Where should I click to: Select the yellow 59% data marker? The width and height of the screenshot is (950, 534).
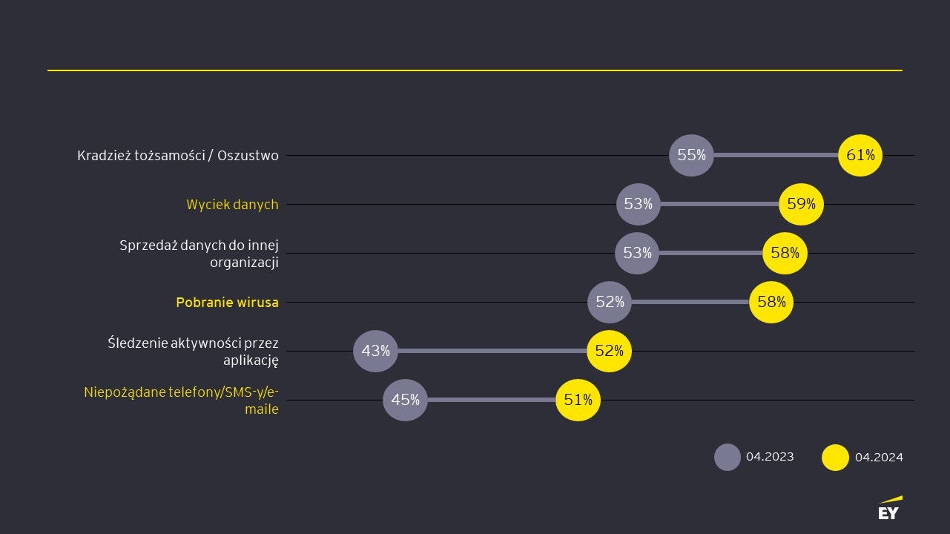[801, 204]
